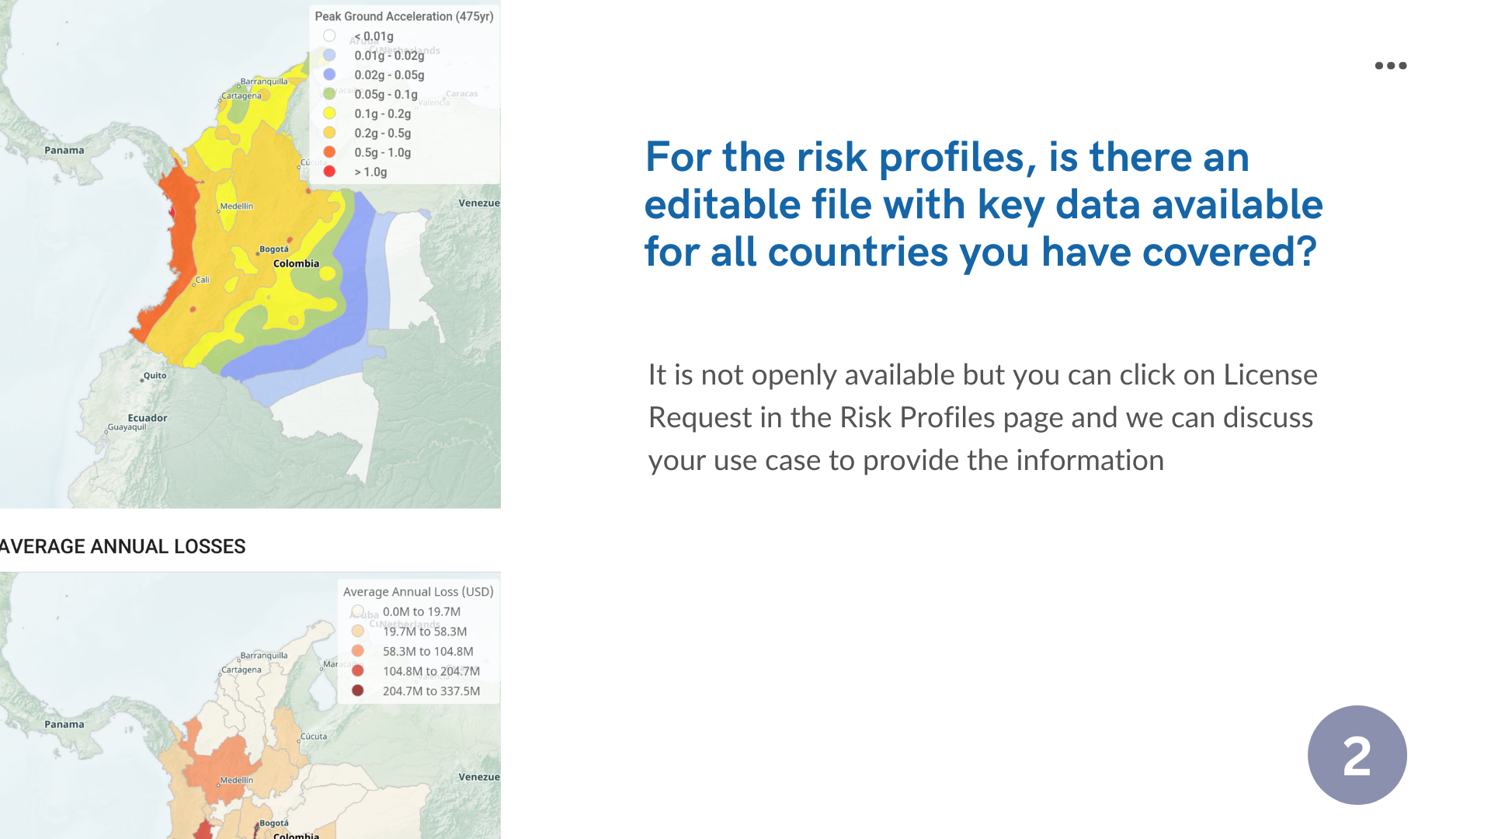
Task: Click the Bogotá label on the hazard map
Action: (274, 249)
